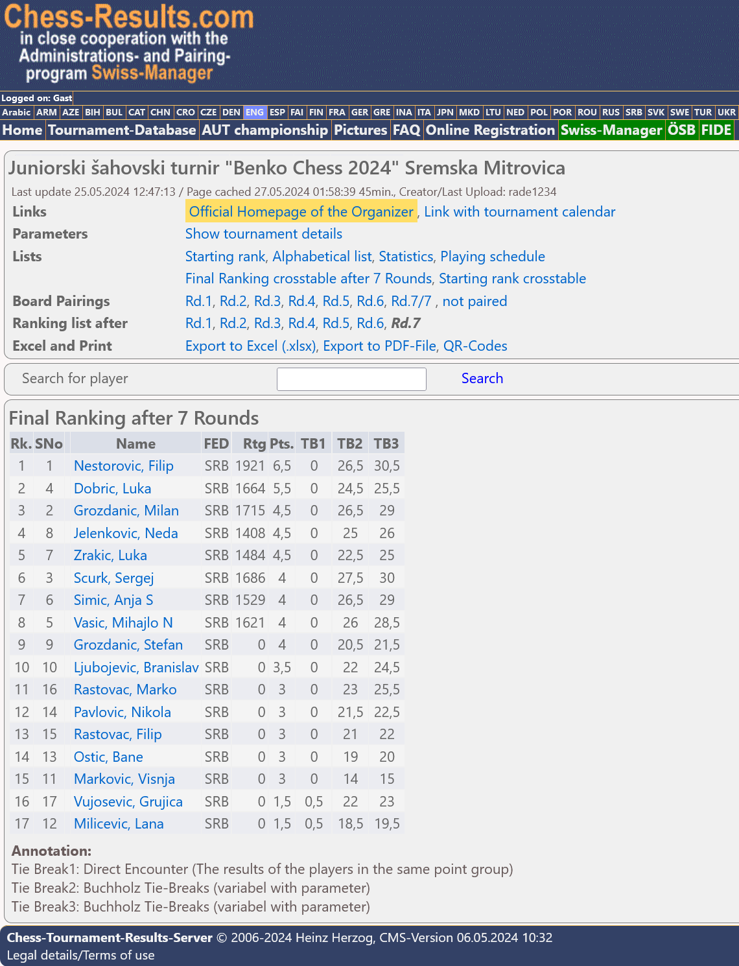Open the Playing schedule link
The image size is (739, 966).
click(493, 256)
